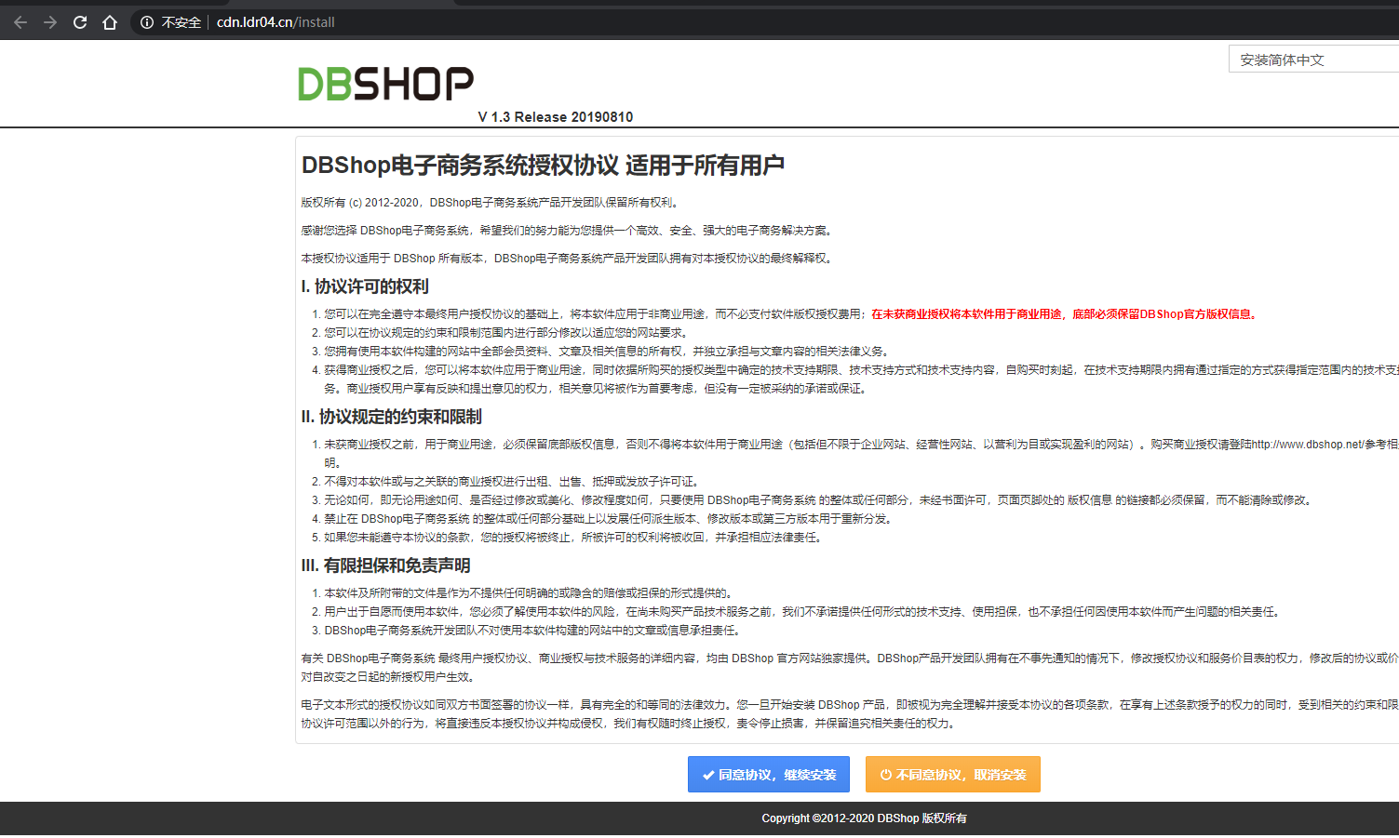Viewport: 1399px width, 838px height.
Task: Click heading III. 有限担保和免责声明
Action: tap(386, 565)
